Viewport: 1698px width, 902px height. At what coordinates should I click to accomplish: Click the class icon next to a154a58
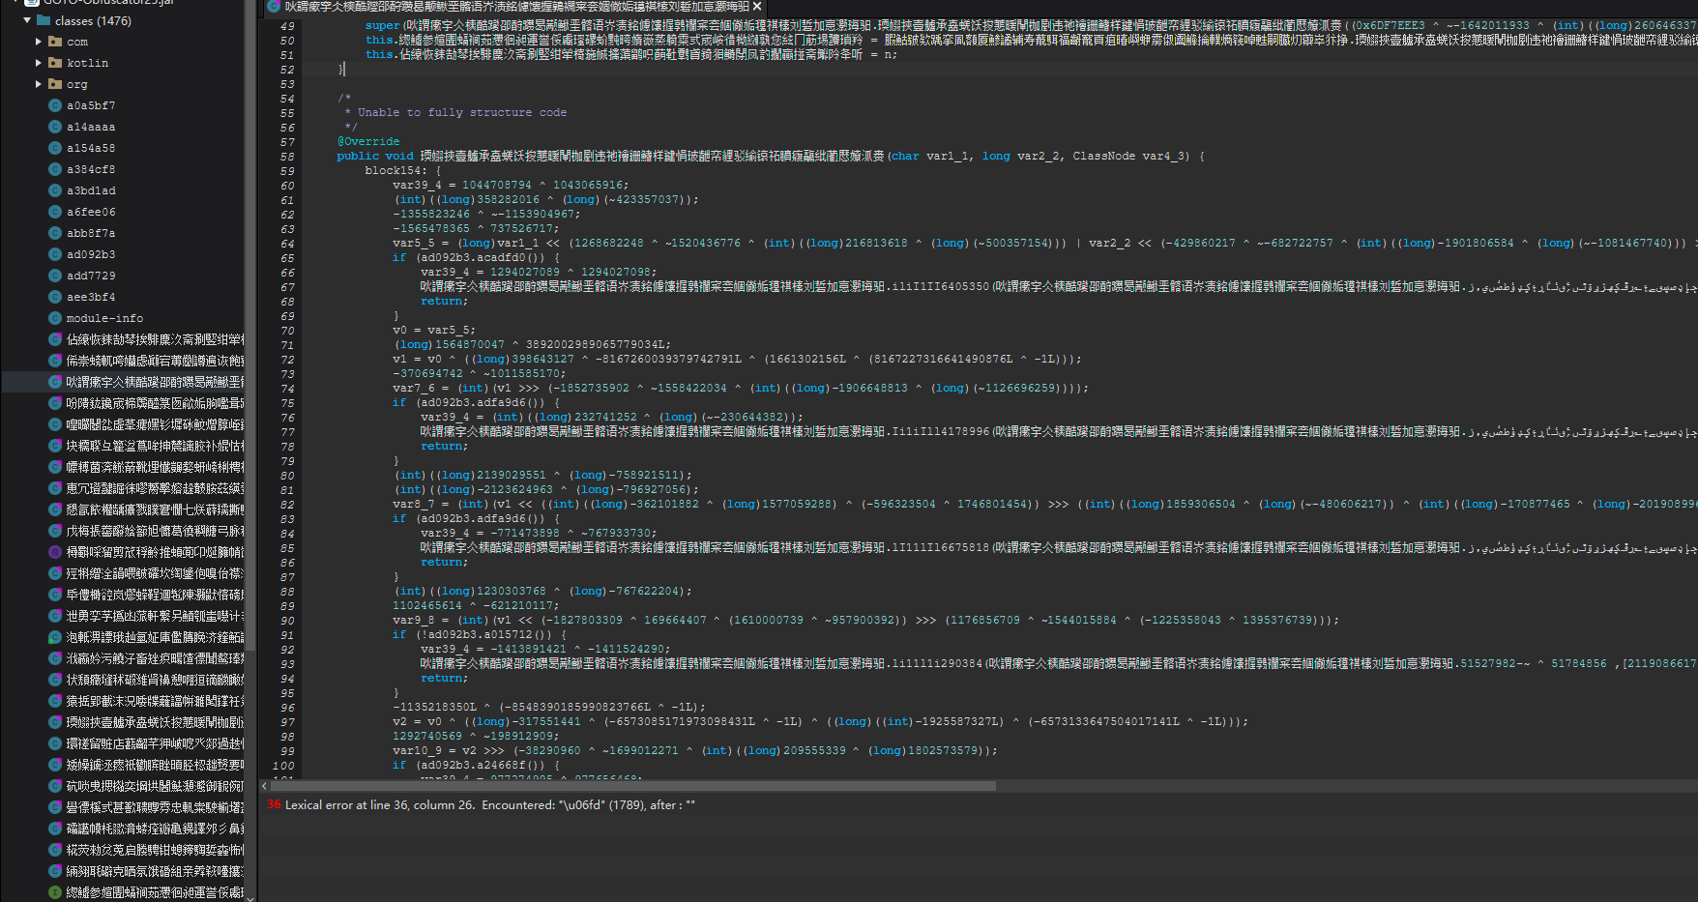click(55, 148)
